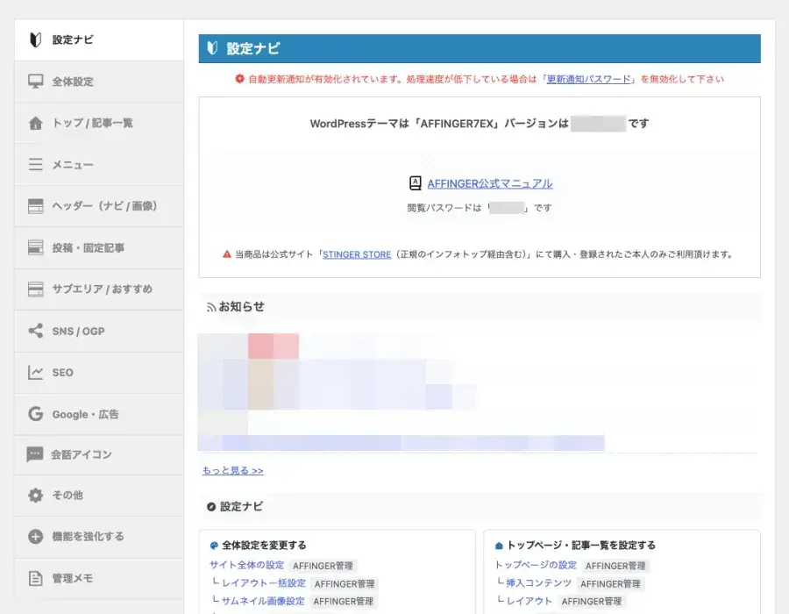This screenshot has width=789, height=614.
Task: Open トップページの設定 link
Action: [x=536, y=565]
